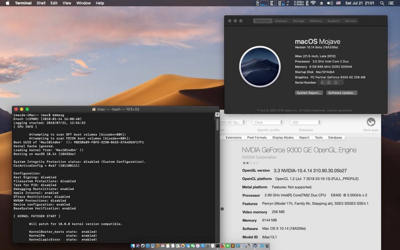Image resolution: width=400 pixels, height=250 pixels.
Task: Open the Wi-Fi status menu
Action: 313,3
